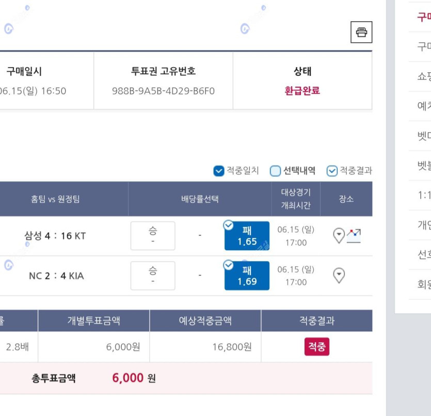Screen dimensions: 431x416
Task: Click the printer icon button
Action: pos(361,32)
